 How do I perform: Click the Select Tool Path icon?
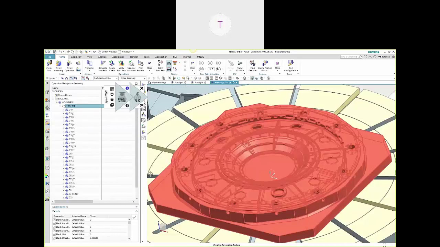pyautogui.click(x=161, y=66)
